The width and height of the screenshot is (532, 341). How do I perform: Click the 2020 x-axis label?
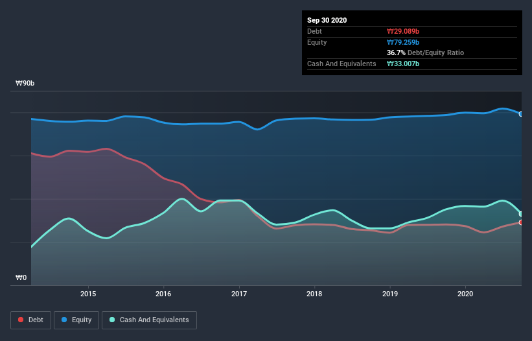pyautogui.click(x=465, y=294)
